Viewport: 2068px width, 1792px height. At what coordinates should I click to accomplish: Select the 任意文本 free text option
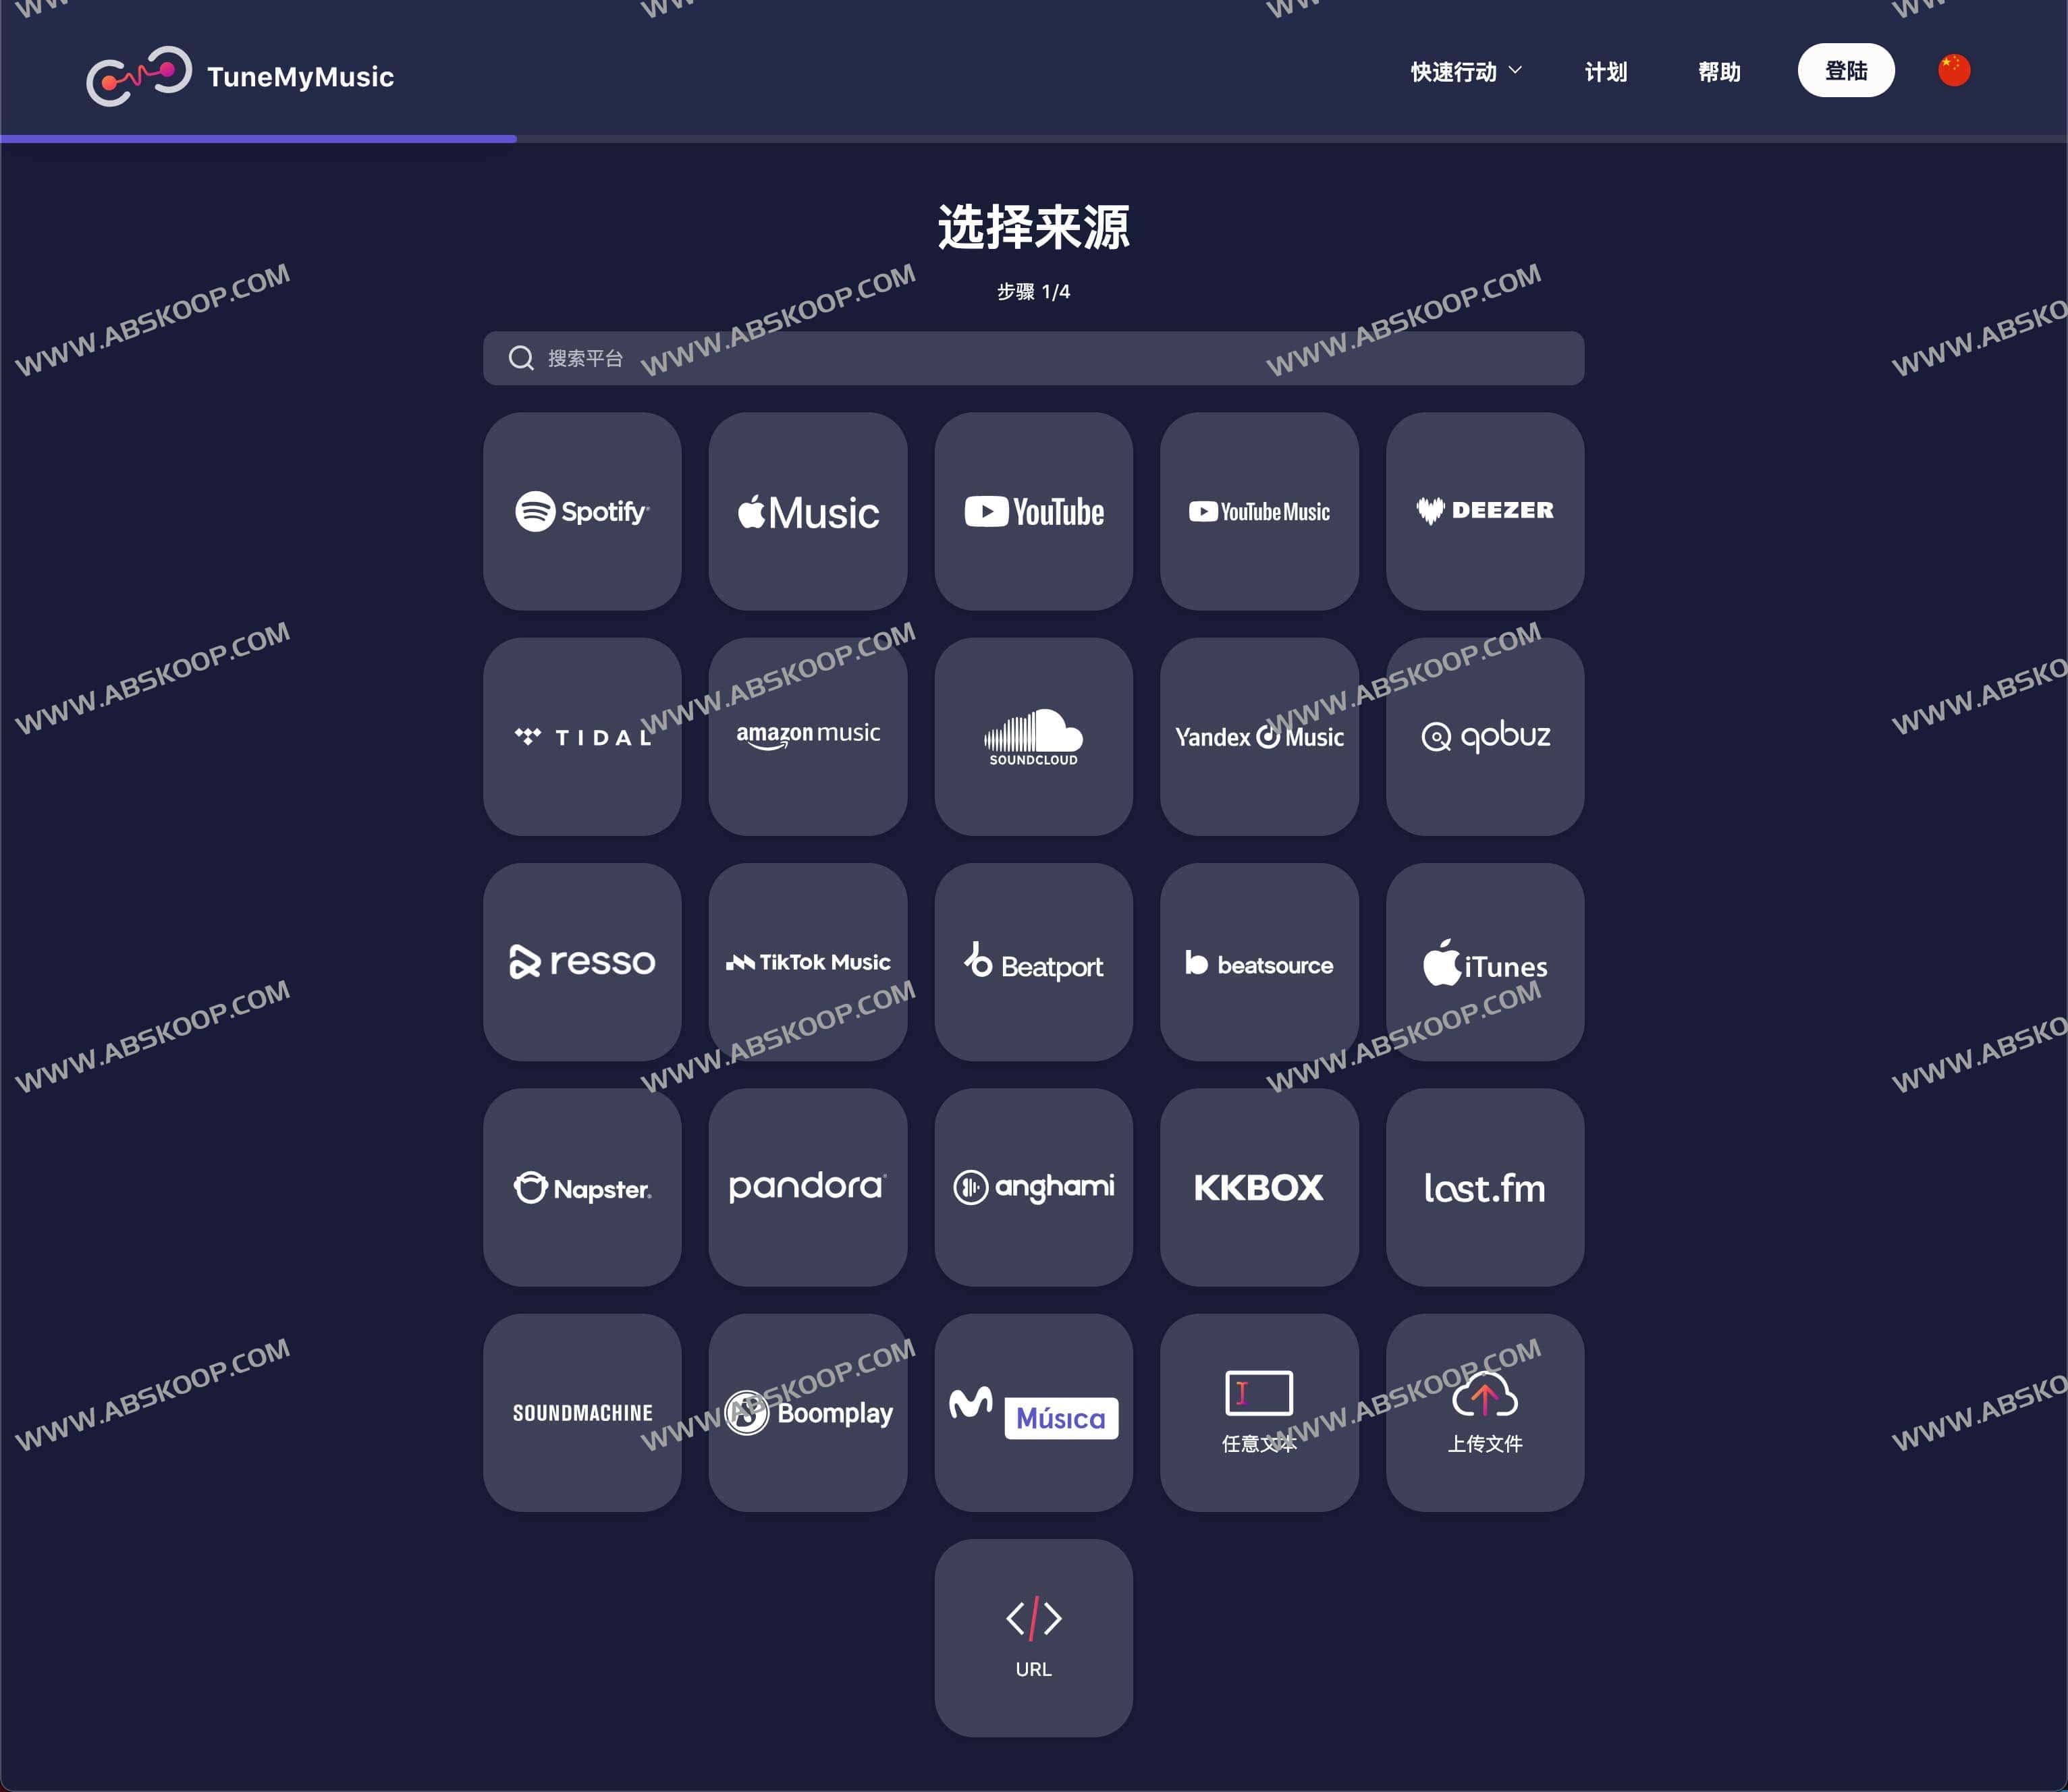pyautogui.click(x=1259, y=1413)
